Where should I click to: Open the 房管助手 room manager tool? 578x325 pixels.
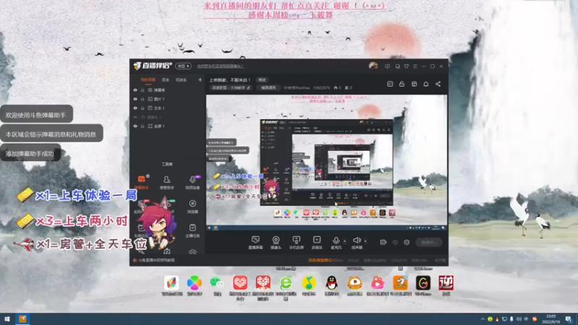[167, 182]
